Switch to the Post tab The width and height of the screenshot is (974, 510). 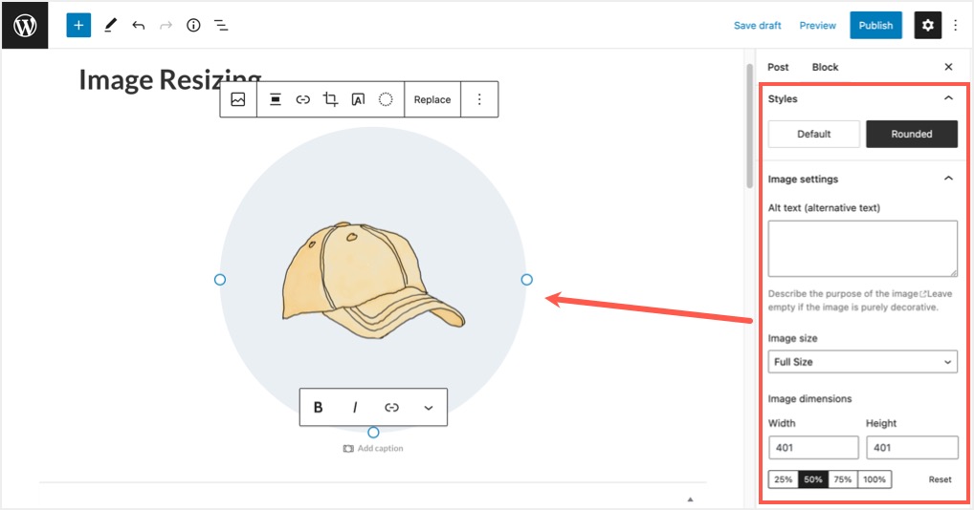coord(778,67)
